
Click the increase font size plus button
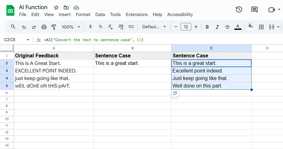click(x=196, y=27)
